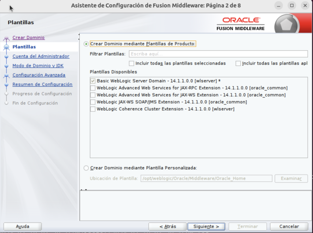Select Crear Dominio mediante Plantilla Personalizada option
This screenshot has width=313, height=233.
86,168
